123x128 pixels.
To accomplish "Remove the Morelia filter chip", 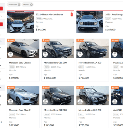I will pos(31,5).
